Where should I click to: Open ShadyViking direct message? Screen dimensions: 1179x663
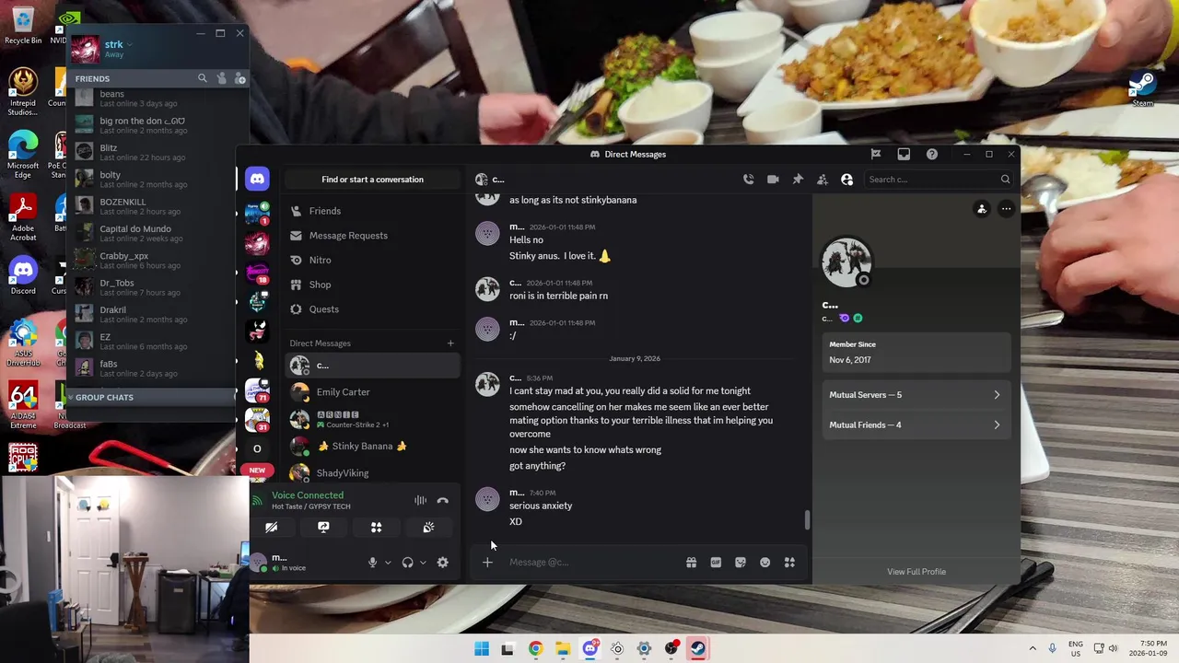[372, 473]
